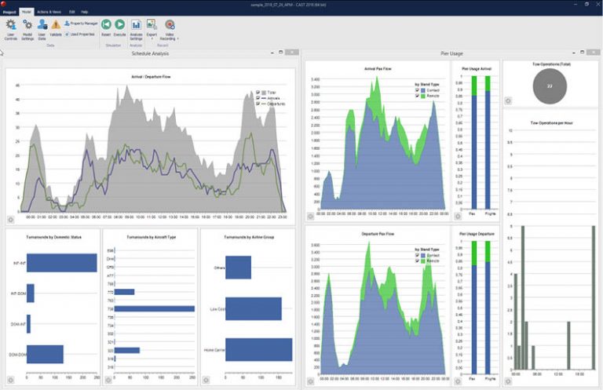Maximize the Schedule Analysis panel
The width and height of the screenshot is (603, 390).
pos(279,53)
